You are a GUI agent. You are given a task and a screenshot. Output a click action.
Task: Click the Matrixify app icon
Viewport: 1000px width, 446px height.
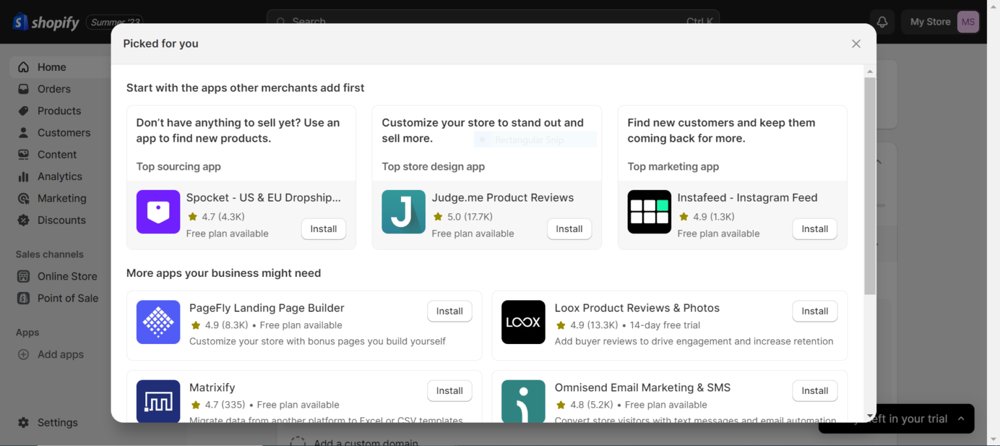click(x=158, y=400)
